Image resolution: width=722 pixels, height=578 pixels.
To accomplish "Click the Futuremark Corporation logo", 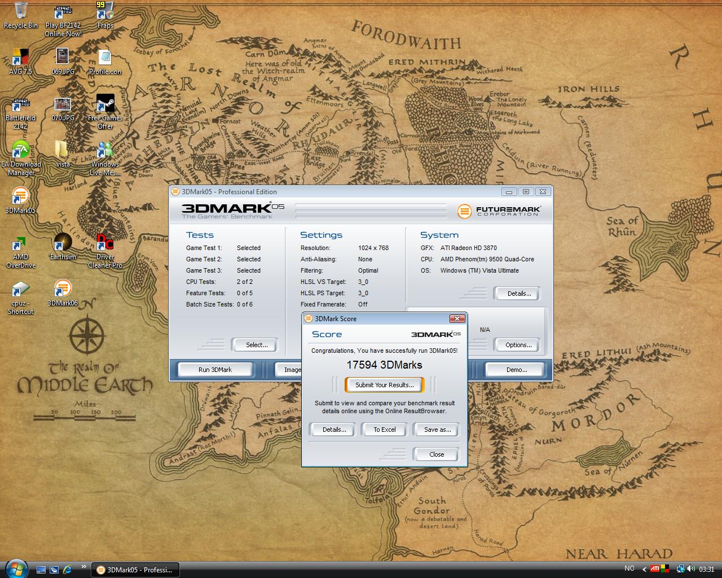I will [x=499, y=211].
